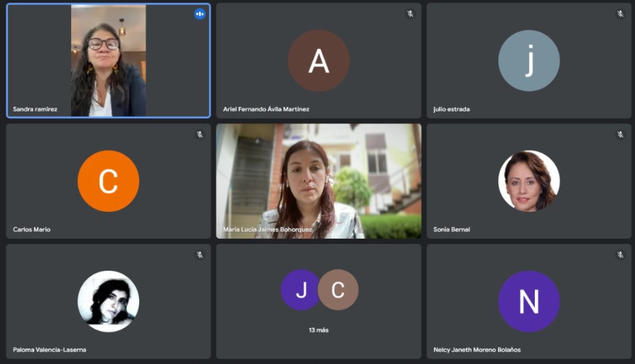The image size is (635, 364).
Task: Select the gray "j" avatar of julio estrada
Action: [528, 61]
